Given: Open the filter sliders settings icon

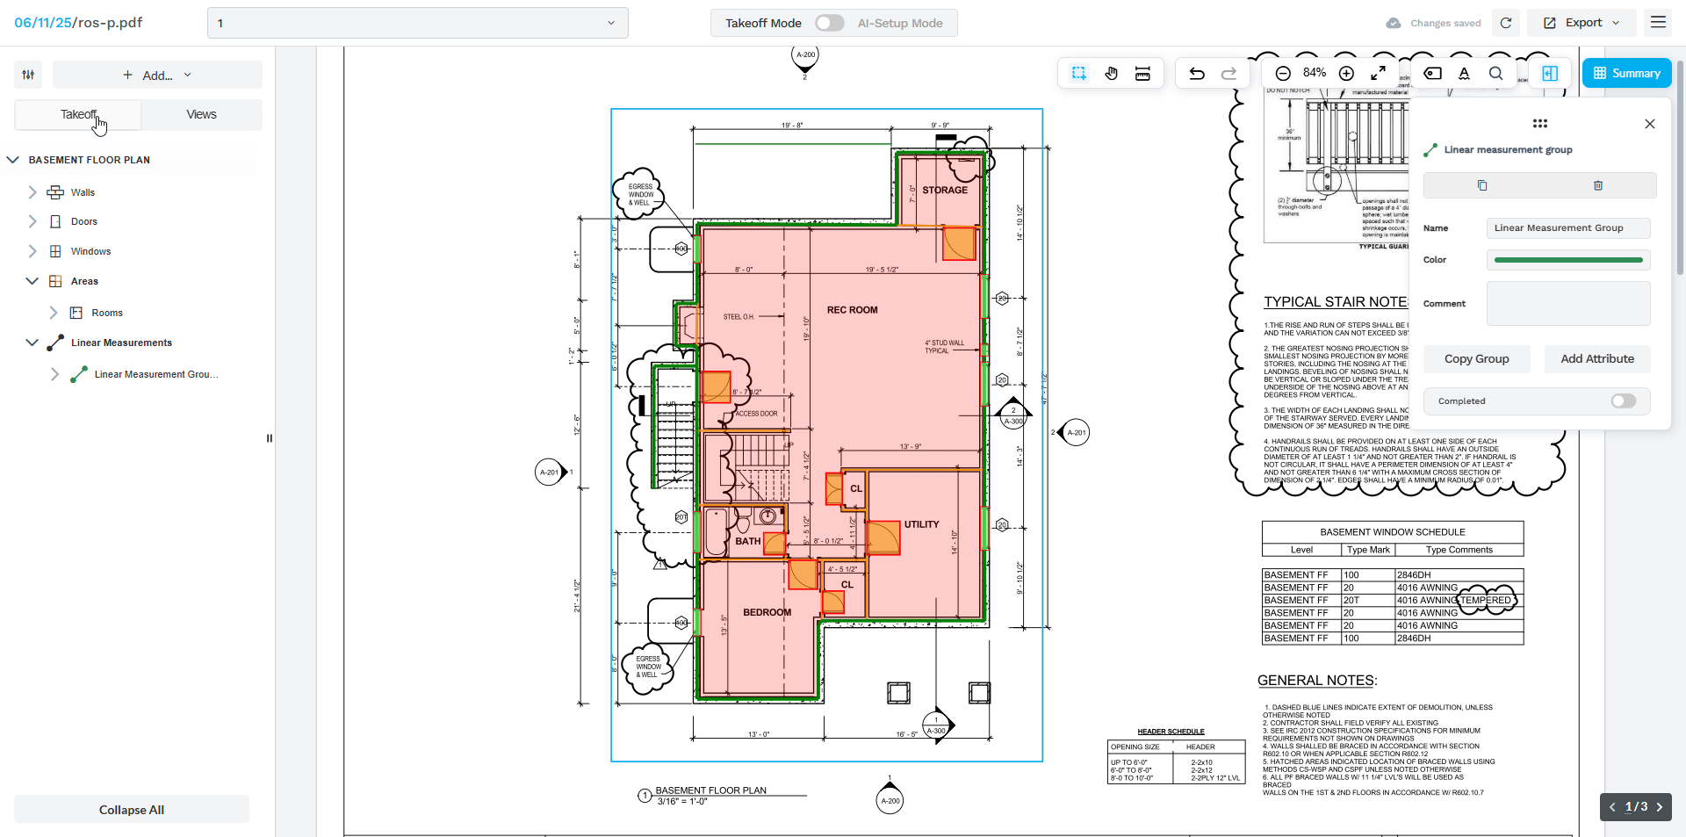Looking at the screenshot, I should pyautogui.click(x=28, y=75).
